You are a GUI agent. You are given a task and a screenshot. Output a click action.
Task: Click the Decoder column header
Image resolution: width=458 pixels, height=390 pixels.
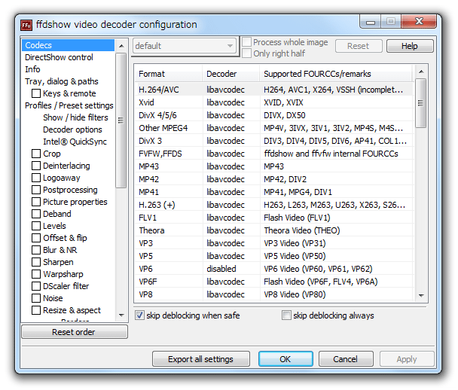pyautogui.click(x=231, y=74)
